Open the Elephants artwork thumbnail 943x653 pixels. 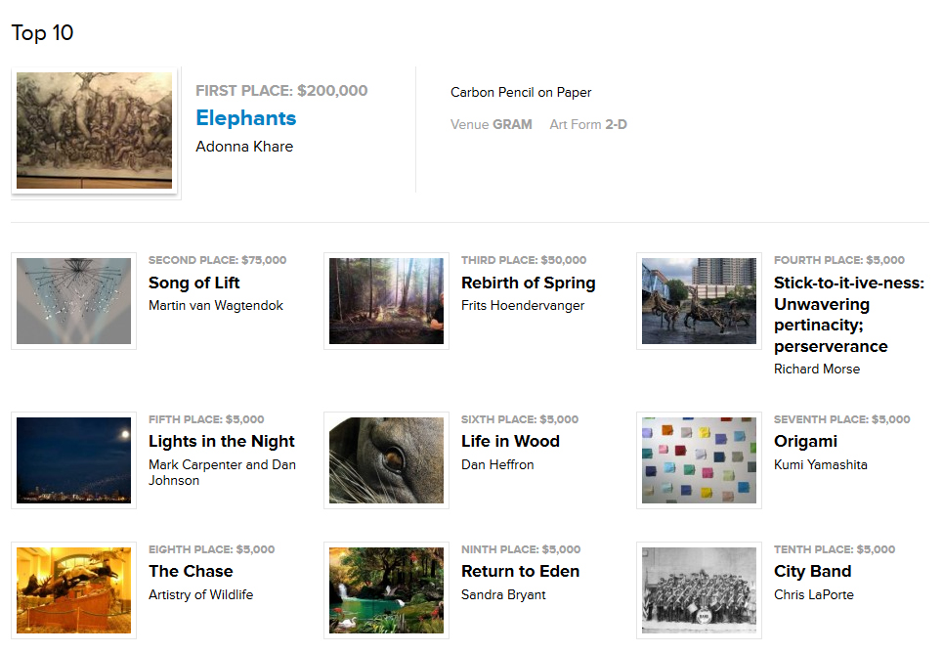point(95,130)
